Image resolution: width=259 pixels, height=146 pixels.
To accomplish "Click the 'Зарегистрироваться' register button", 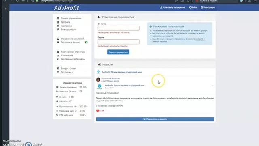I will (118, 52).
